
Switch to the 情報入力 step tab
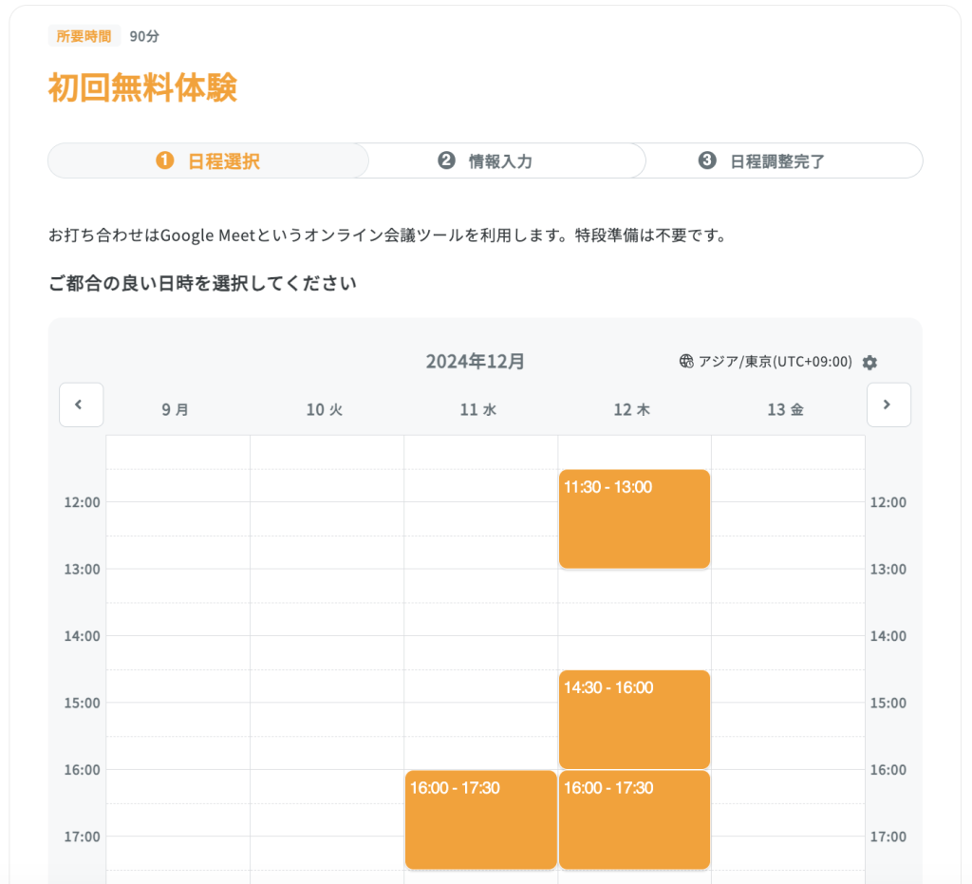(x=500, y=161)
